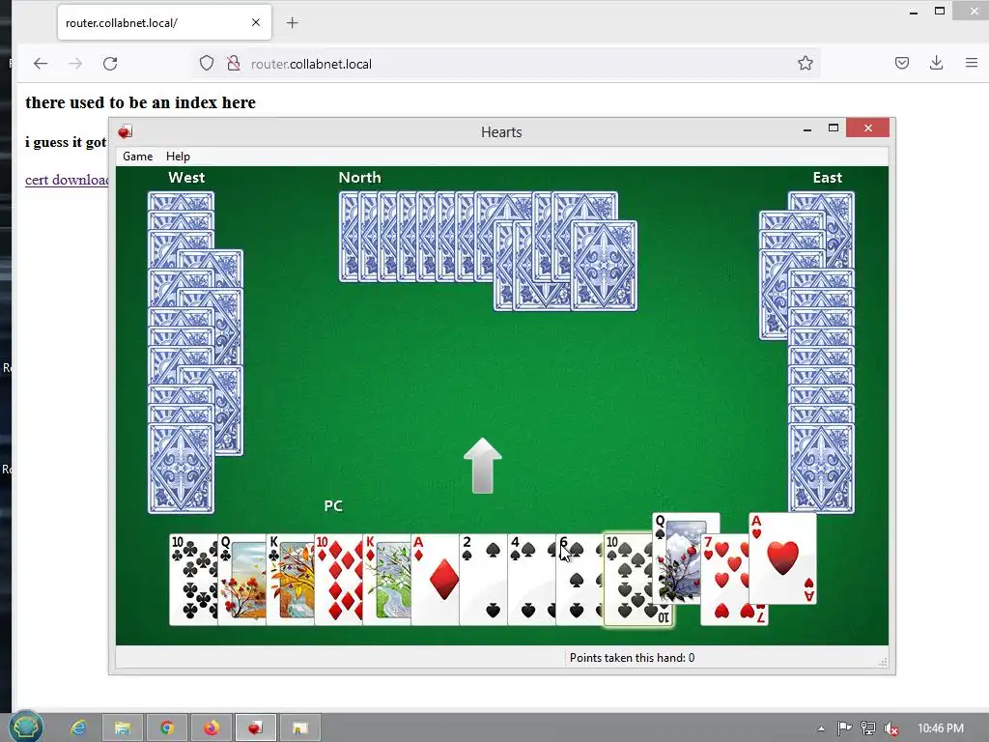Open the last taskbar application icon
The image size is (989, 742).
click(x=299, y=728)
